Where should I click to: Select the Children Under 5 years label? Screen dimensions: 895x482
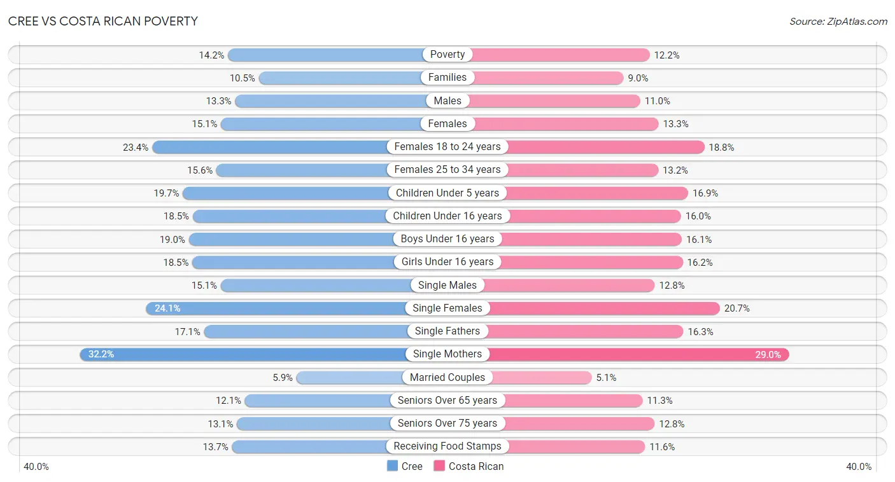[x=447, y=193]
